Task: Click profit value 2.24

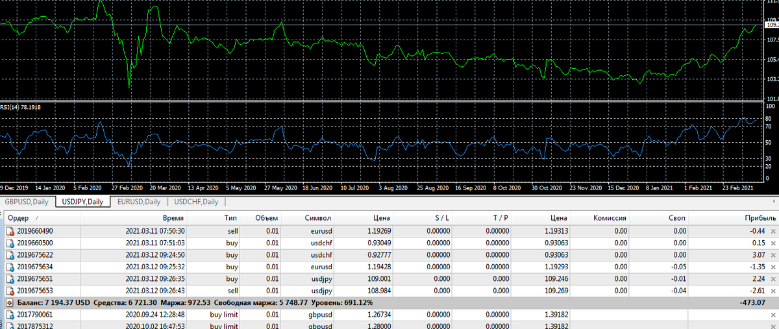Action: pos(760,279)
